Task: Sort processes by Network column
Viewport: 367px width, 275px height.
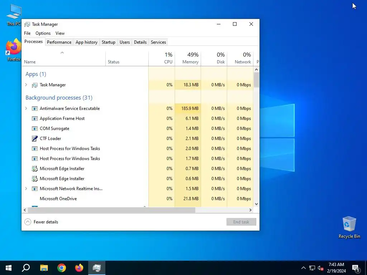Action: [240, 58]
